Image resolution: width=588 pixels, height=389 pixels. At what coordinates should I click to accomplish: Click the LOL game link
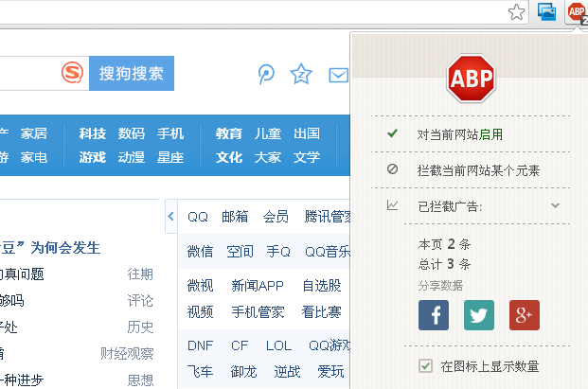[x=278, y=345]
